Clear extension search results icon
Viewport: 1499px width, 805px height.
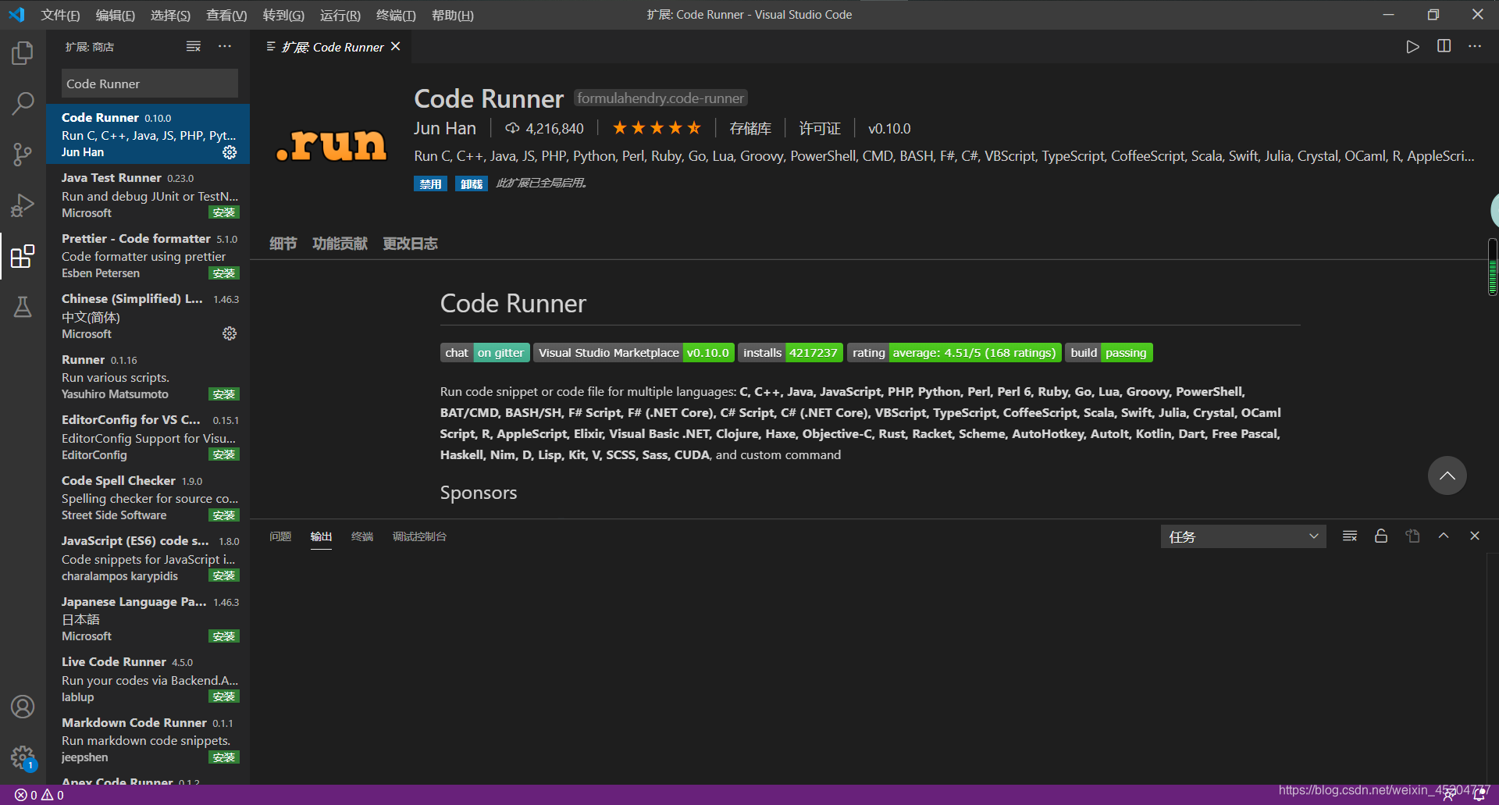(194, 47)
